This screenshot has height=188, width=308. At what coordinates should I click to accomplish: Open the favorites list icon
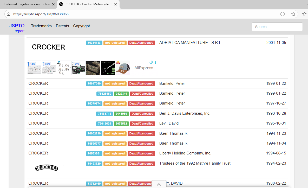(304, 14)
